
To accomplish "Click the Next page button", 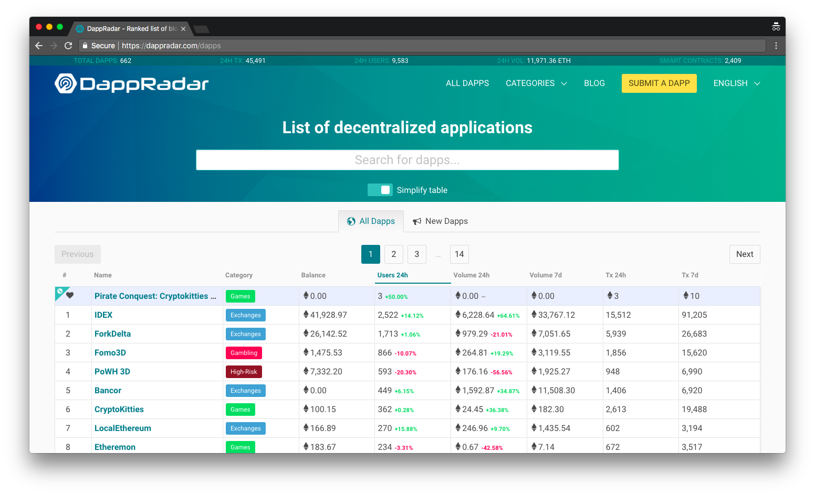I will point(745,254).
